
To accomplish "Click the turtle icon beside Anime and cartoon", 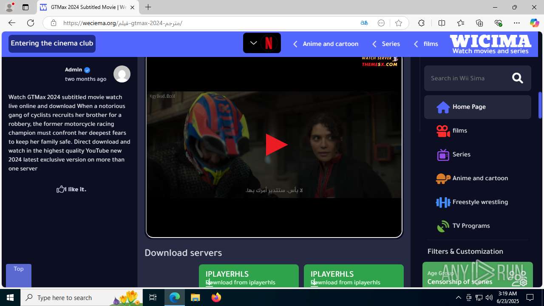I will [x=443, y=178].
